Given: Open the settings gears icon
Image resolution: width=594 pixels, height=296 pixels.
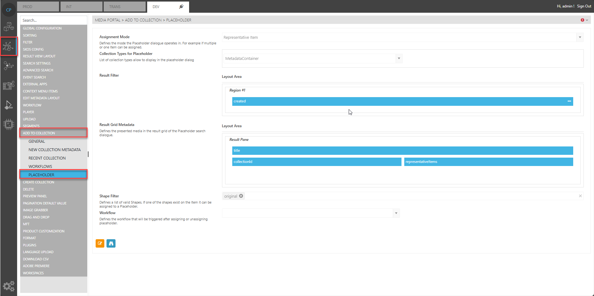Looking at the screenshot, I should coord(9,286).
